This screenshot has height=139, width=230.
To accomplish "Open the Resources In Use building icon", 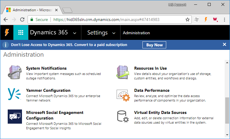I will tap(123, 72).
